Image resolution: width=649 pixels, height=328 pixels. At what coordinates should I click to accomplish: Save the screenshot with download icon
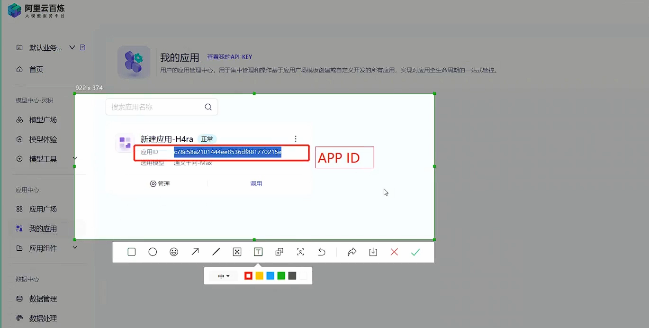373,252
